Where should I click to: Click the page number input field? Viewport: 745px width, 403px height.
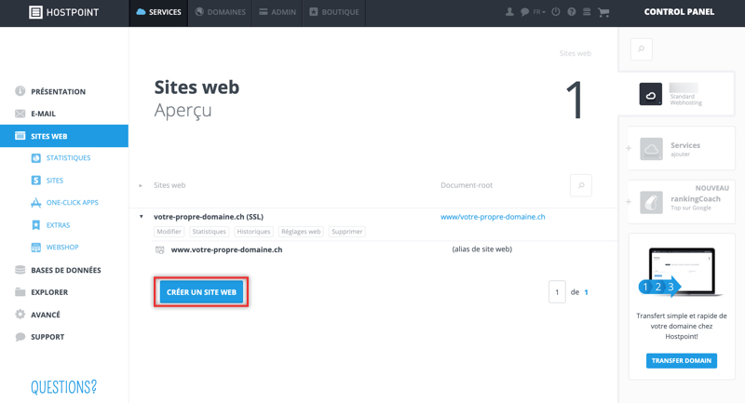(557, 292)
